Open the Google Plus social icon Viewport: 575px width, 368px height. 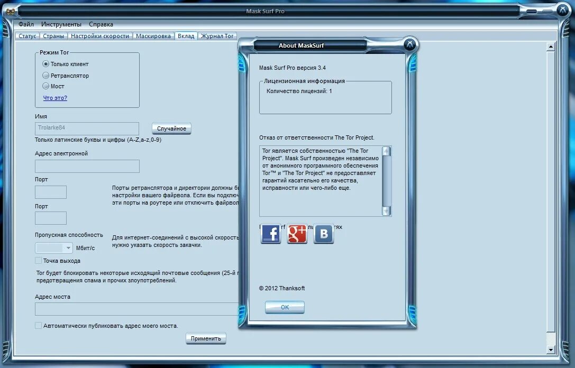(x=297, y=234)
